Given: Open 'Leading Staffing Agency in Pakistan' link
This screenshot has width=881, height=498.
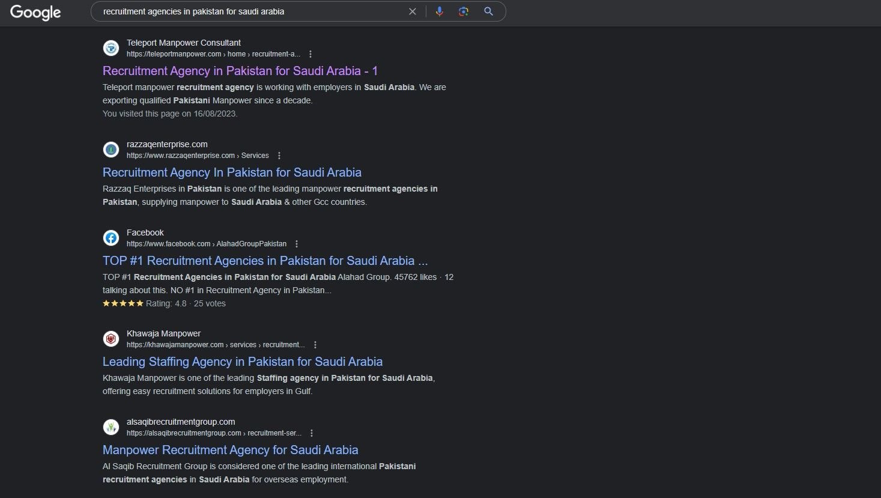Looking at the screenshot, I should pos(242,362).
